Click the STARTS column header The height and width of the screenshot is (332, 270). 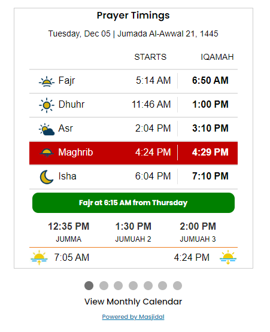tap(150, 57)
